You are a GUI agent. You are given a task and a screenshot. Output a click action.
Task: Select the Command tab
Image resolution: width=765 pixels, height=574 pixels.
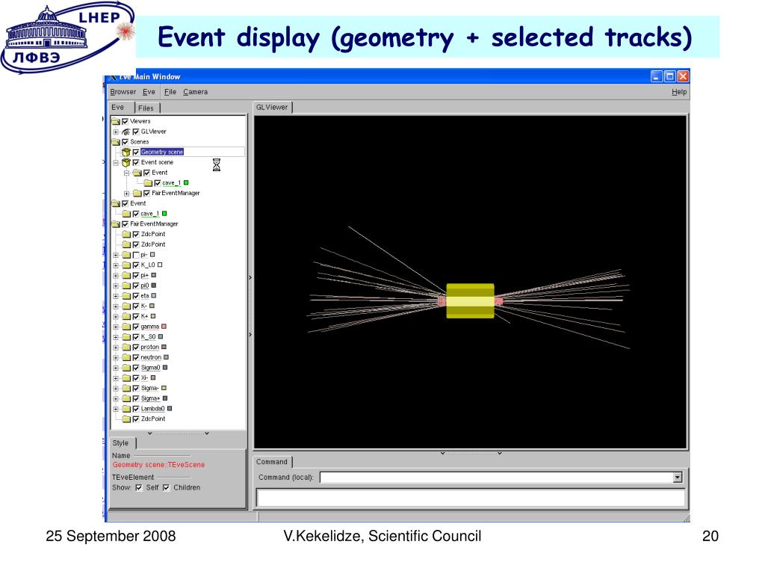point(272,462)
